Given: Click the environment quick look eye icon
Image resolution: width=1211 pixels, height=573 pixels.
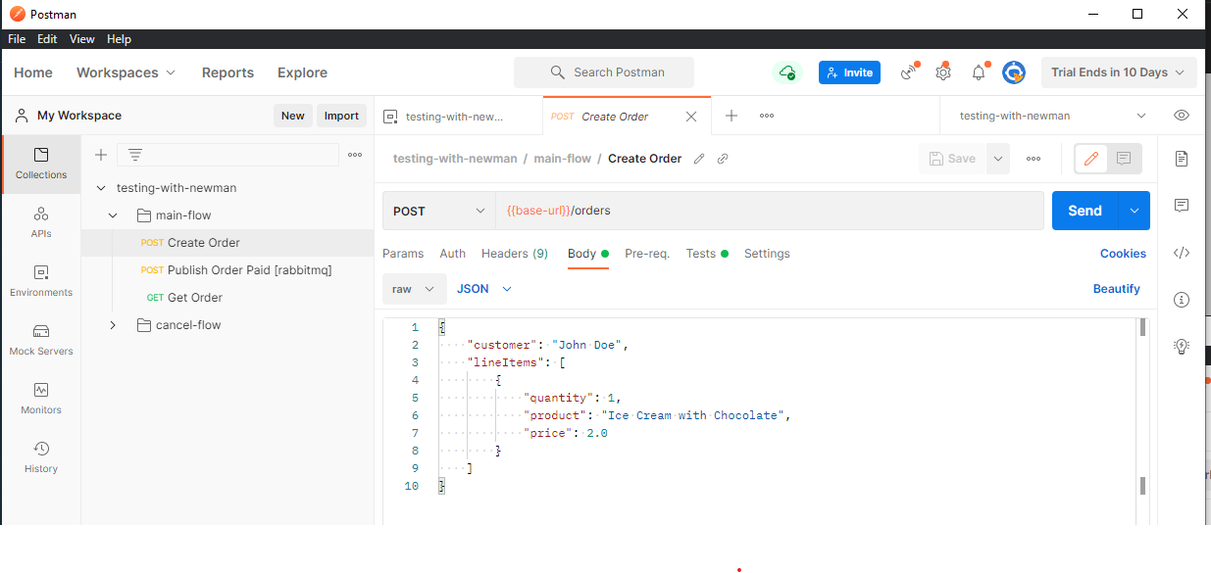Looking at the screenshot, I should [x=1182, y=116].
